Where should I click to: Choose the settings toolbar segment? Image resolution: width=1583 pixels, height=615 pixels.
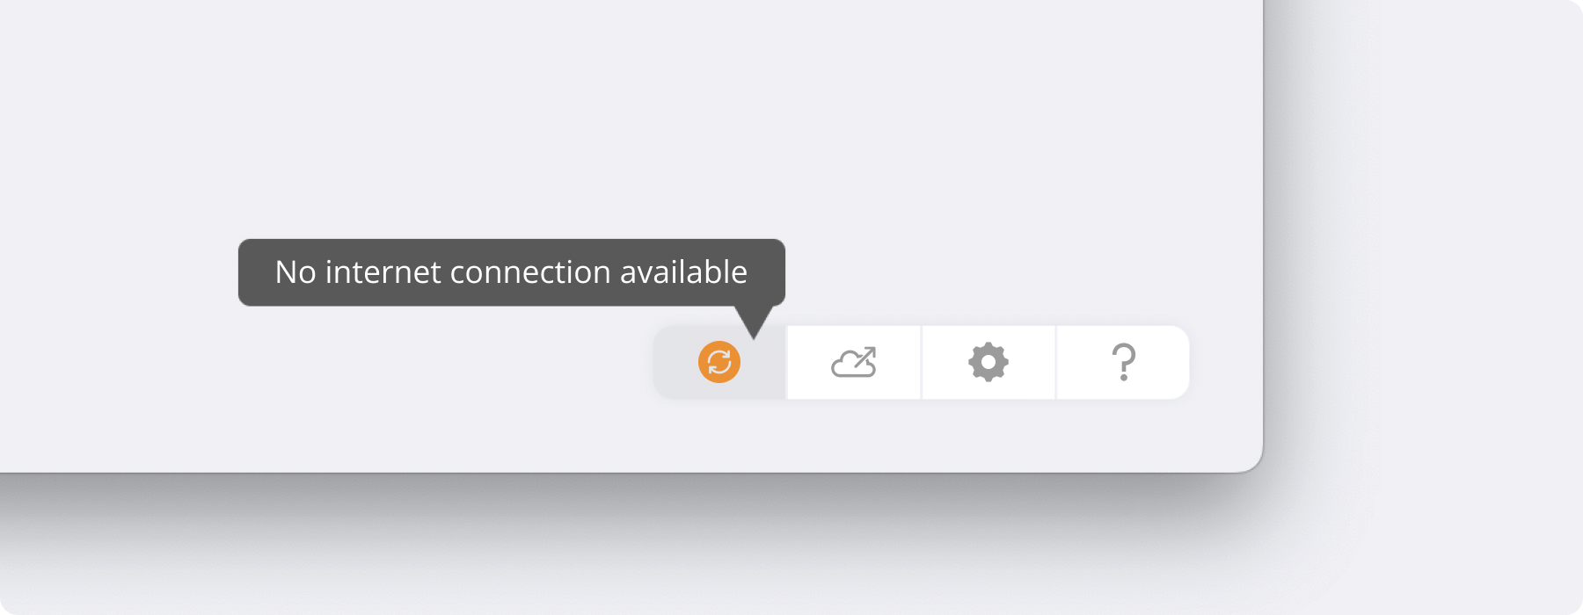988,362
